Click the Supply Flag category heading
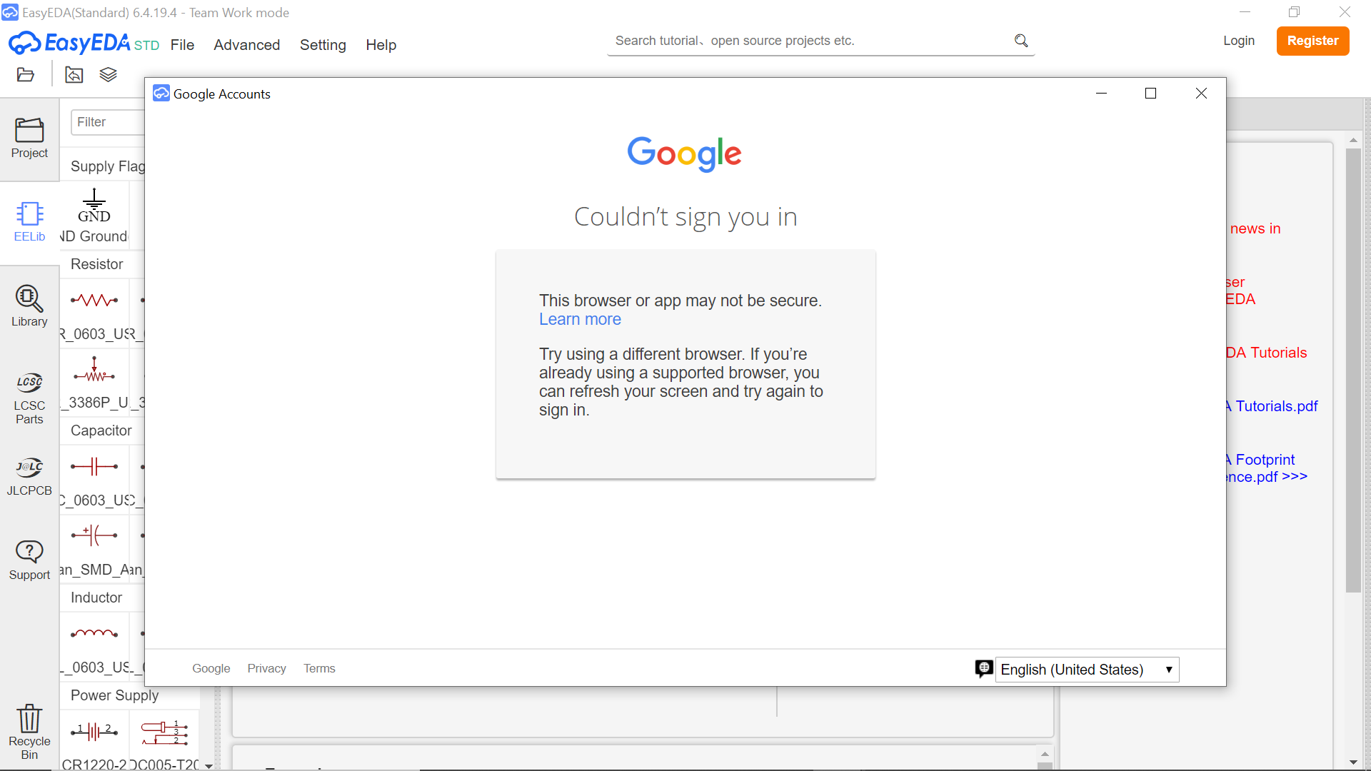 [x=107, y=166]
